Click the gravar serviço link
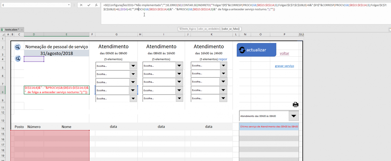Screen dimensions: 391x161 pos(284,66)
